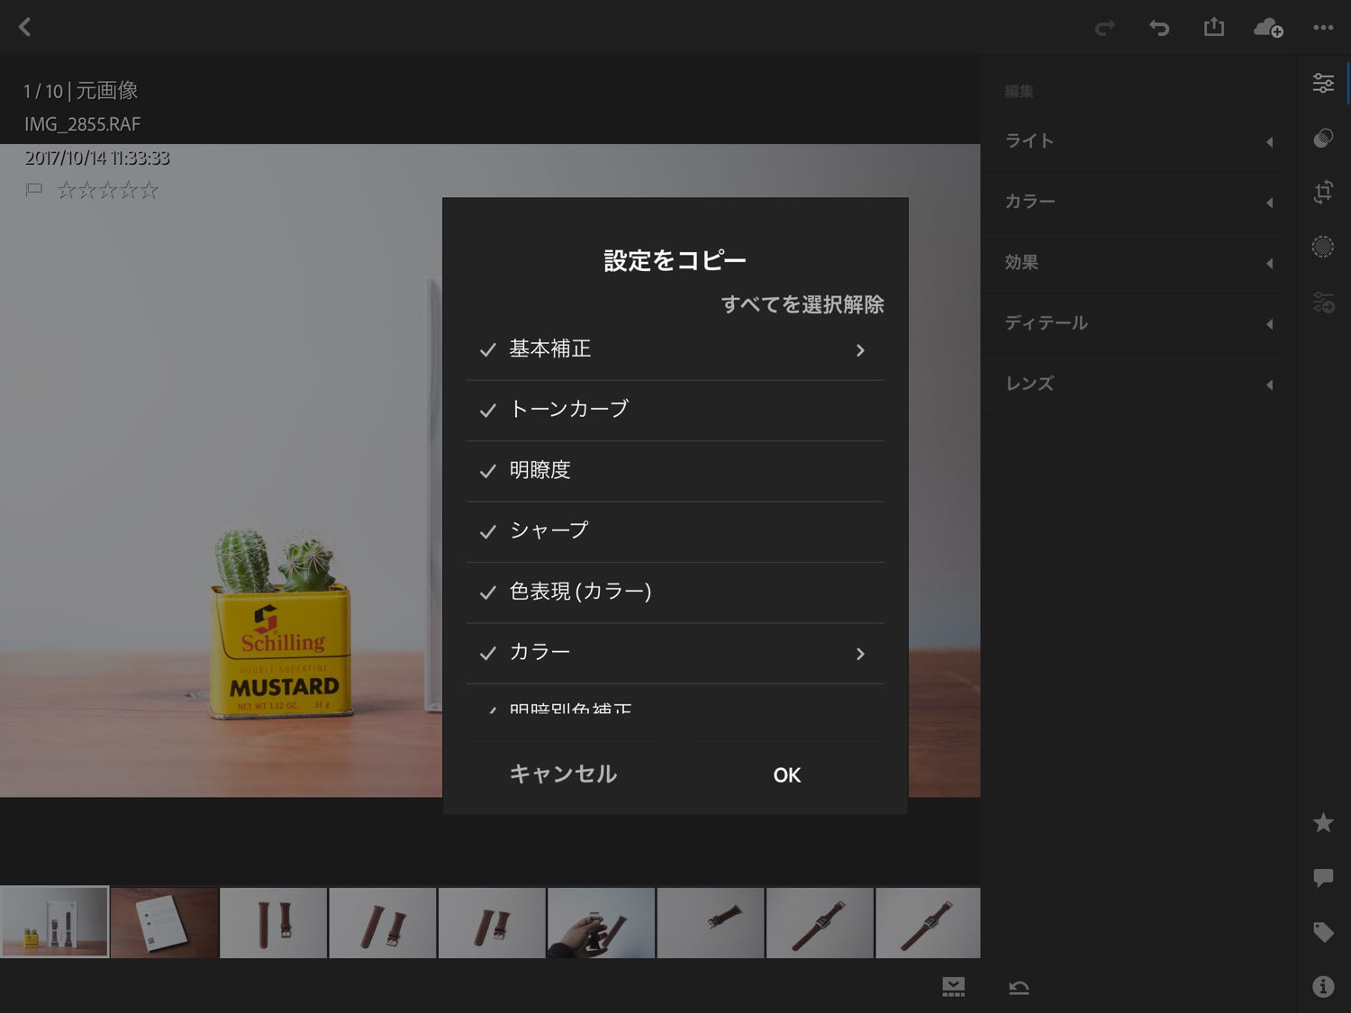Viewport: 1351px width, 1013px height.
Task: Show photo info panel icon
Action: pyautogui.click(x=1323, y=987)
